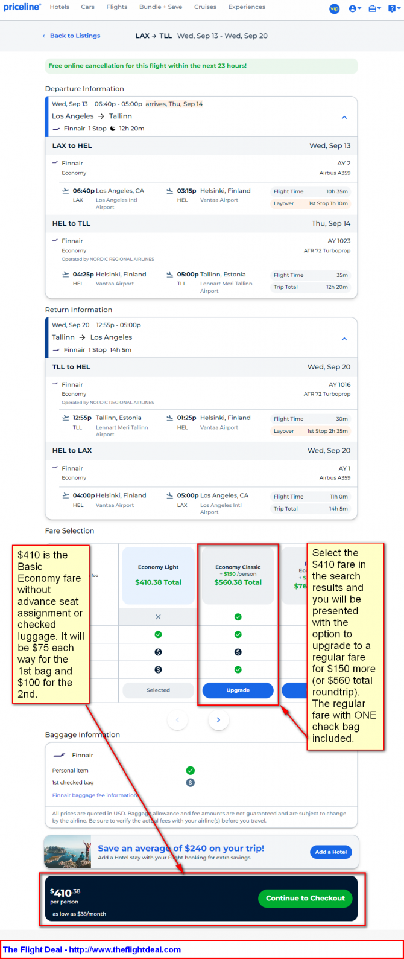The image size is (404, 959).
Task: Open the Experiences menu item
Action: pyautogui.click(x=247, y=7)
